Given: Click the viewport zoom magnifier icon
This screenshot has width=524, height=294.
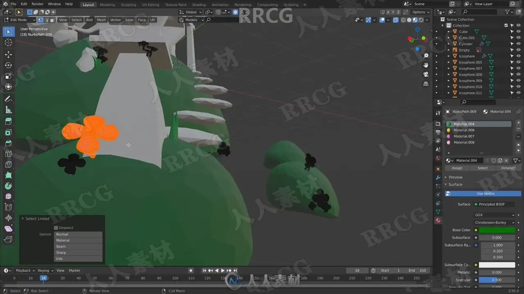Looking at the screenshot, I should pos(426,56).
